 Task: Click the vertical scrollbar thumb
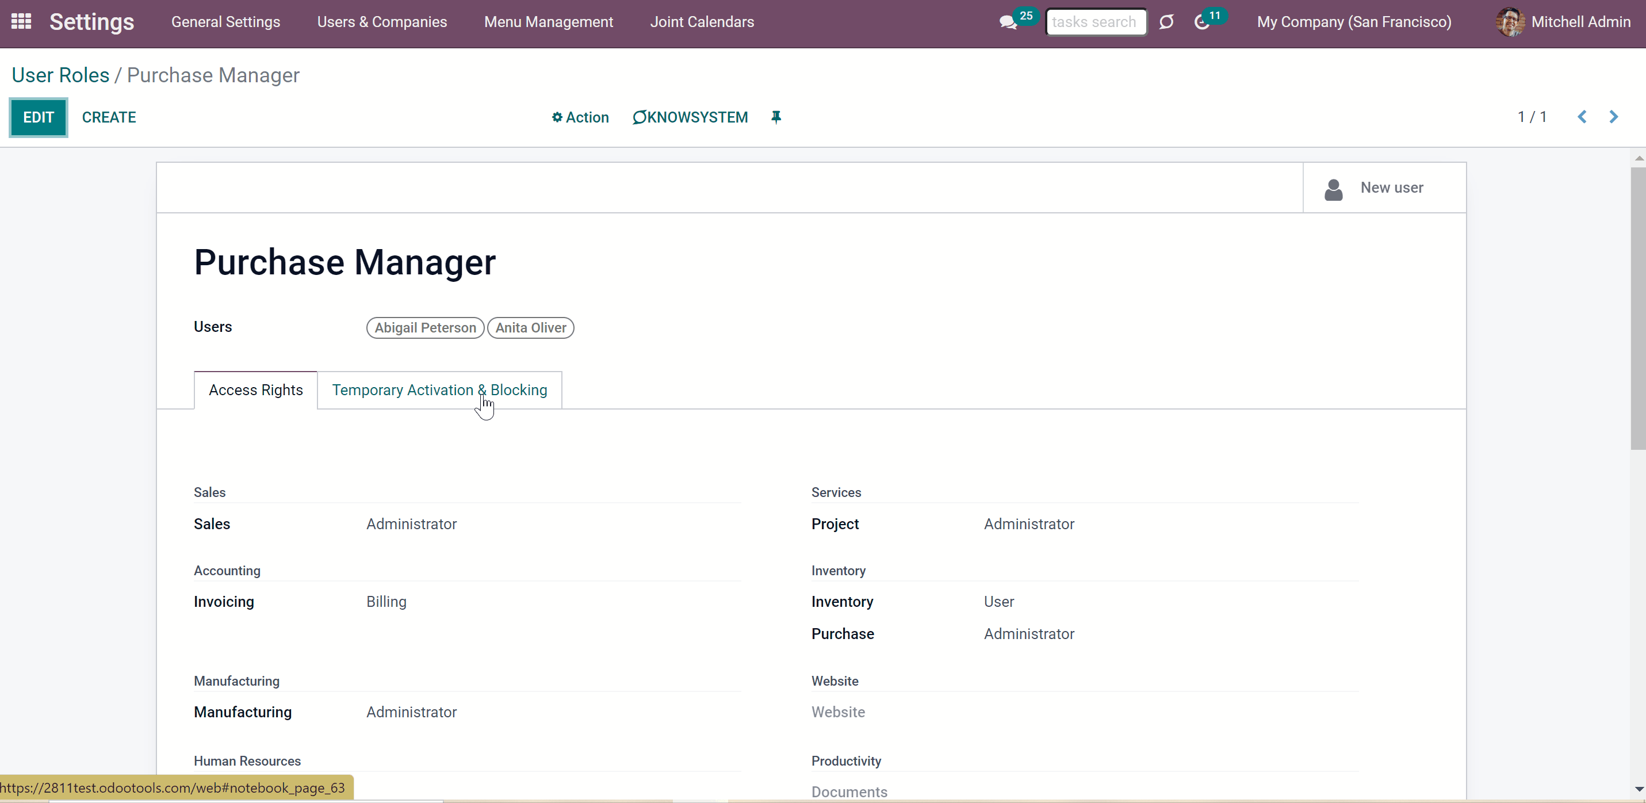pyautogui.click(x=1638, y=308)
